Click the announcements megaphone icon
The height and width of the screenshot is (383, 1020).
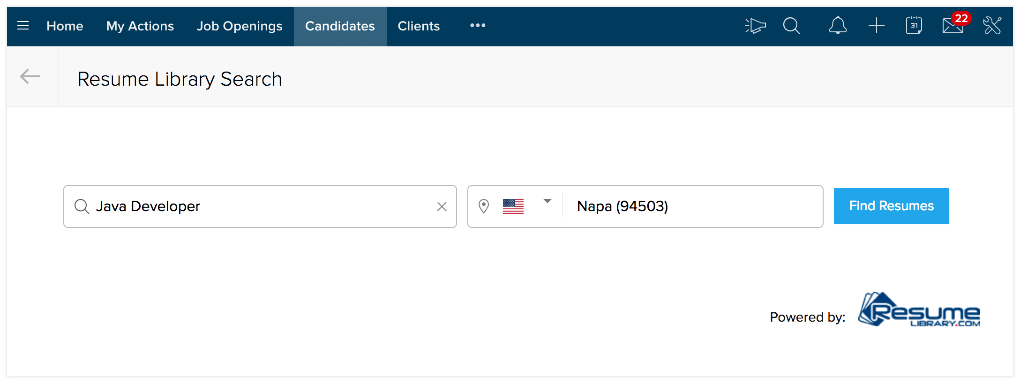[755, 26]
